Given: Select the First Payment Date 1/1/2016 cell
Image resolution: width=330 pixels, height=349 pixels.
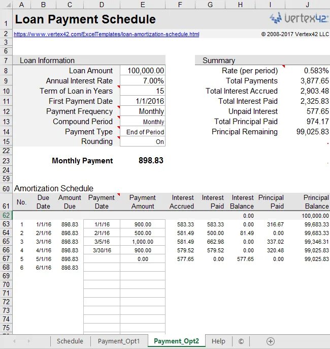Looking at the screenshot, I should pyautogui.click(x=143, y=101).
